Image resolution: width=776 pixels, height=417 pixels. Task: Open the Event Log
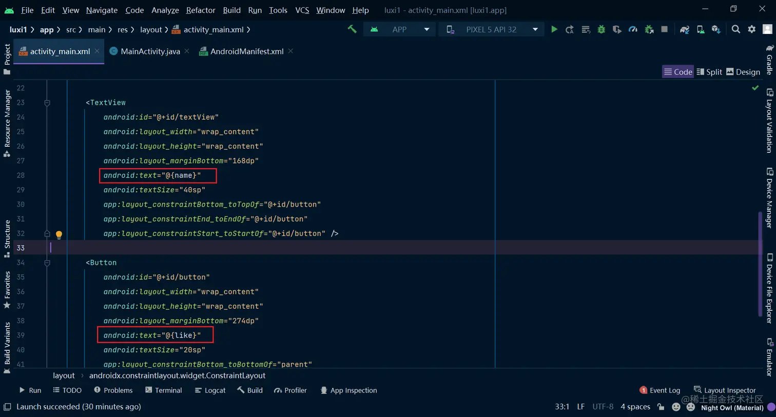(x=660, y=390)
